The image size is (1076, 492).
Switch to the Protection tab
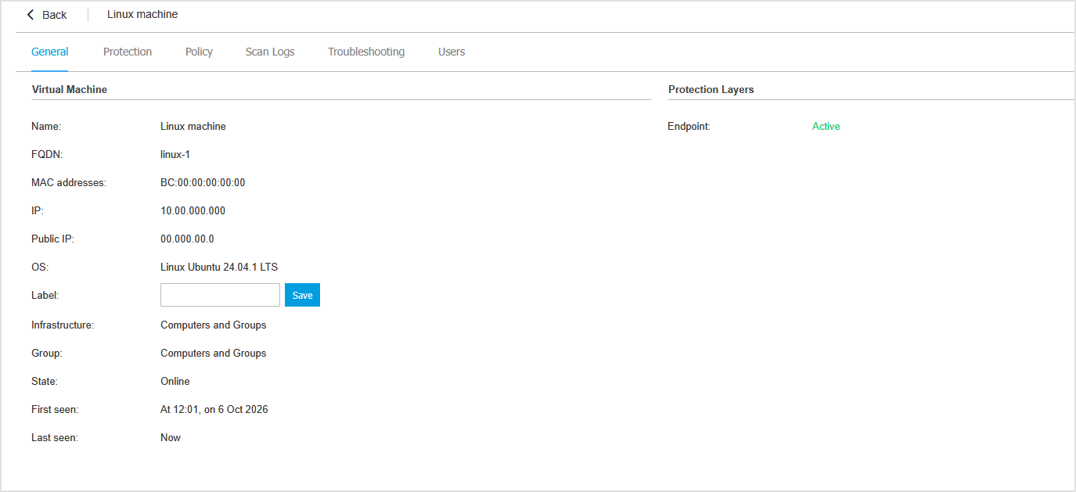[128, 52]
